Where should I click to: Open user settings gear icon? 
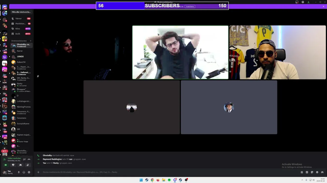[x=29, y=172]
